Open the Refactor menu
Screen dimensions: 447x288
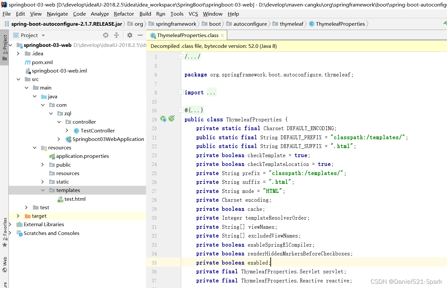click(124, 14)
